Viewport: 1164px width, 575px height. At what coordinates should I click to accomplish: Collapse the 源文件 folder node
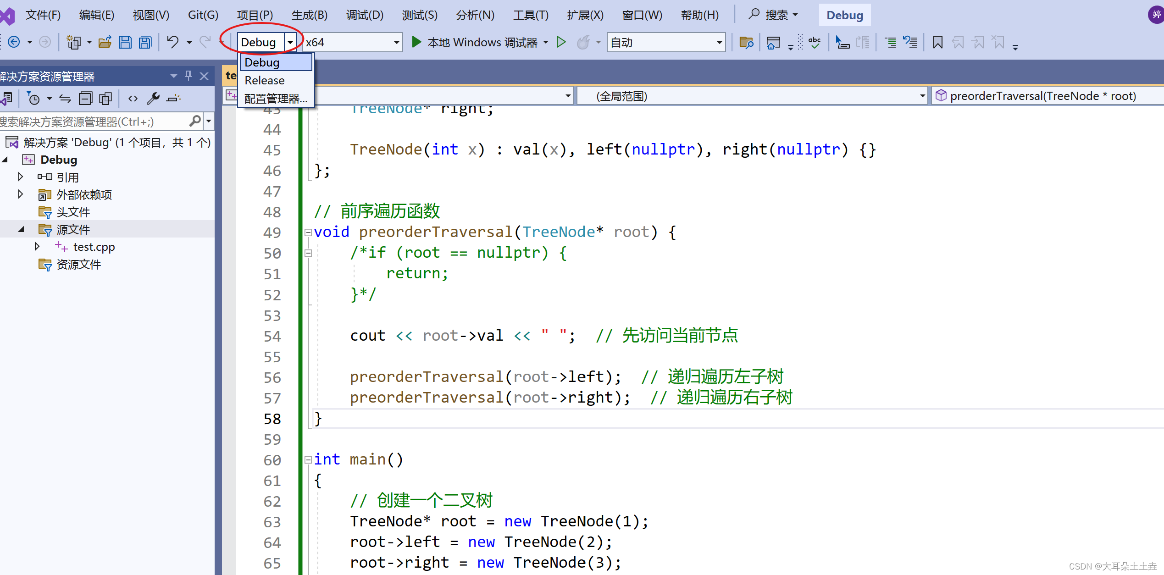[x=21, y=229]
